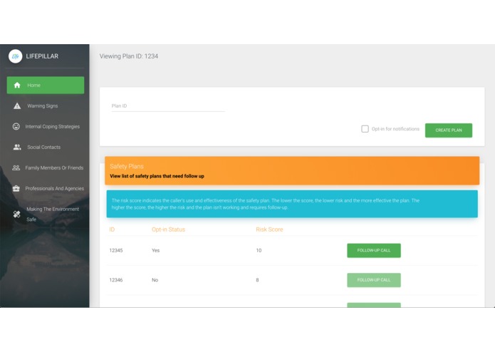This screenshot has width=495, height=352.
Task: Click the bandage icon for Making Environment Safe
Action: [16, 214]
